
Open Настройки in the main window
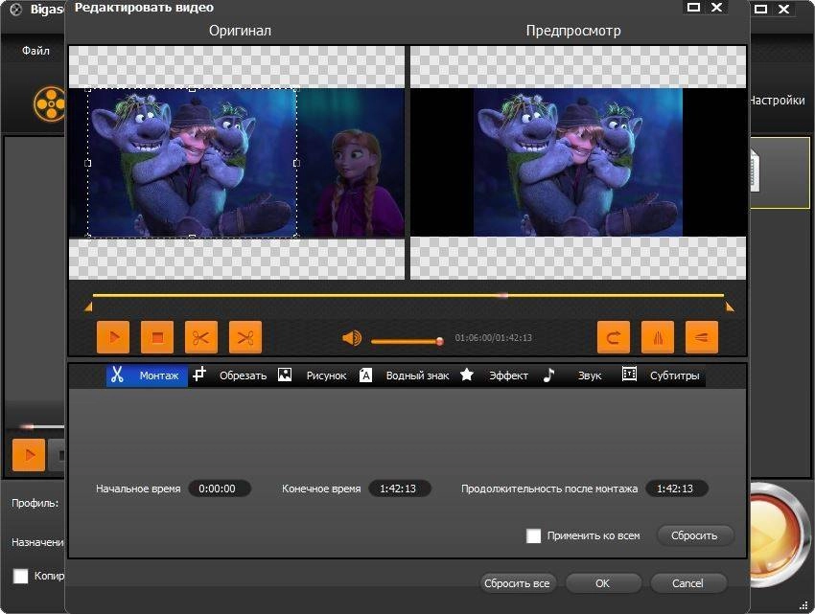pos(777,101)
